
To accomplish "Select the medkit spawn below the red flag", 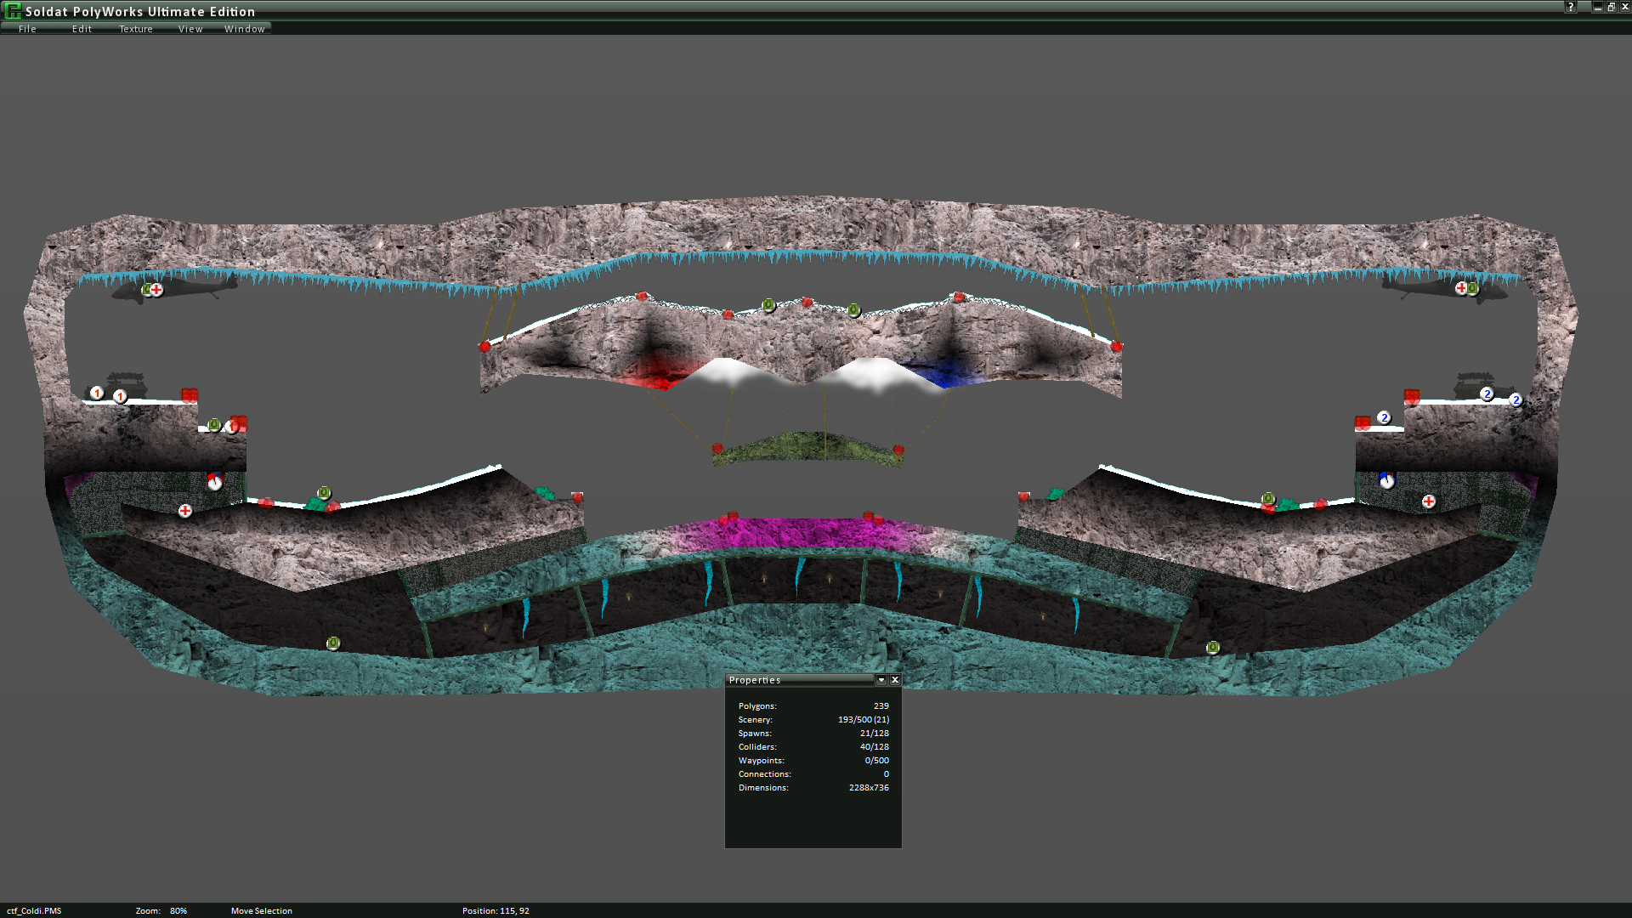I will (185, 511).
